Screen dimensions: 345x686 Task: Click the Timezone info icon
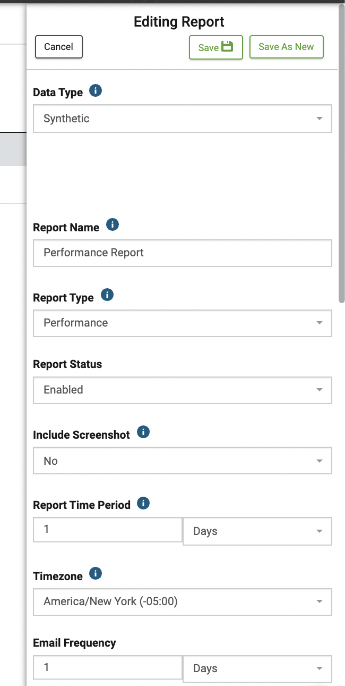(x=96, y=574)
